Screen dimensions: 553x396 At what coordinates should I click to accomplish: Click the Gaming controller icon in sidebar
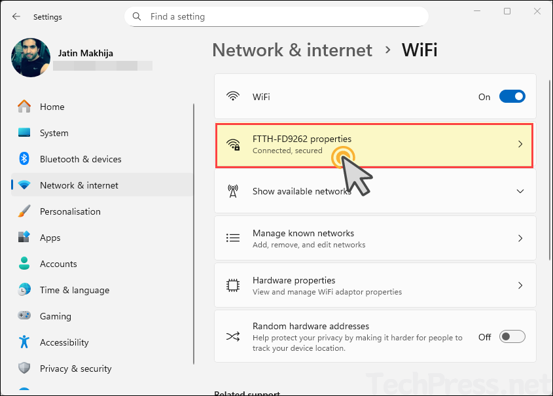coord(24,316)
